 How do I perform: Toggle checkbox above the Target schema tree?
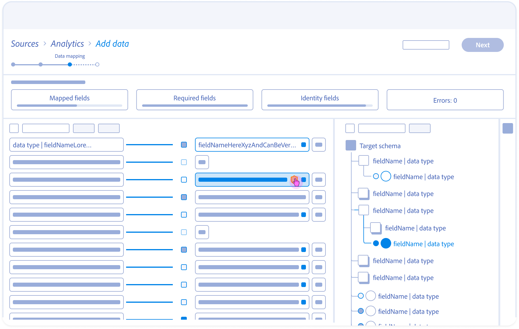[x=350, y=128]
